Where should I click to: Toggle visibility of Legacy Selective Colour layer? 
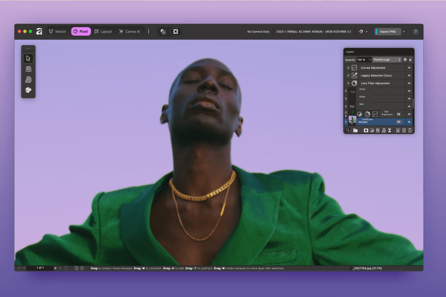click(409, 75)
